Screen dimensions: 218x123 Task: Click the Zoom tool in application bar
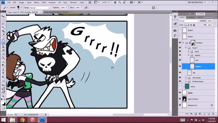point(120,2)
